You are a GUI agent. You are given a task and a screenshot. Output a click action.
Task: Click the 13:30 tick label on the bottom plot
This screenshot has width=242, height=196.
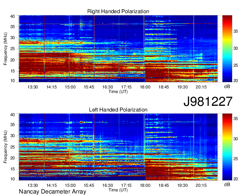click(33, 185)
